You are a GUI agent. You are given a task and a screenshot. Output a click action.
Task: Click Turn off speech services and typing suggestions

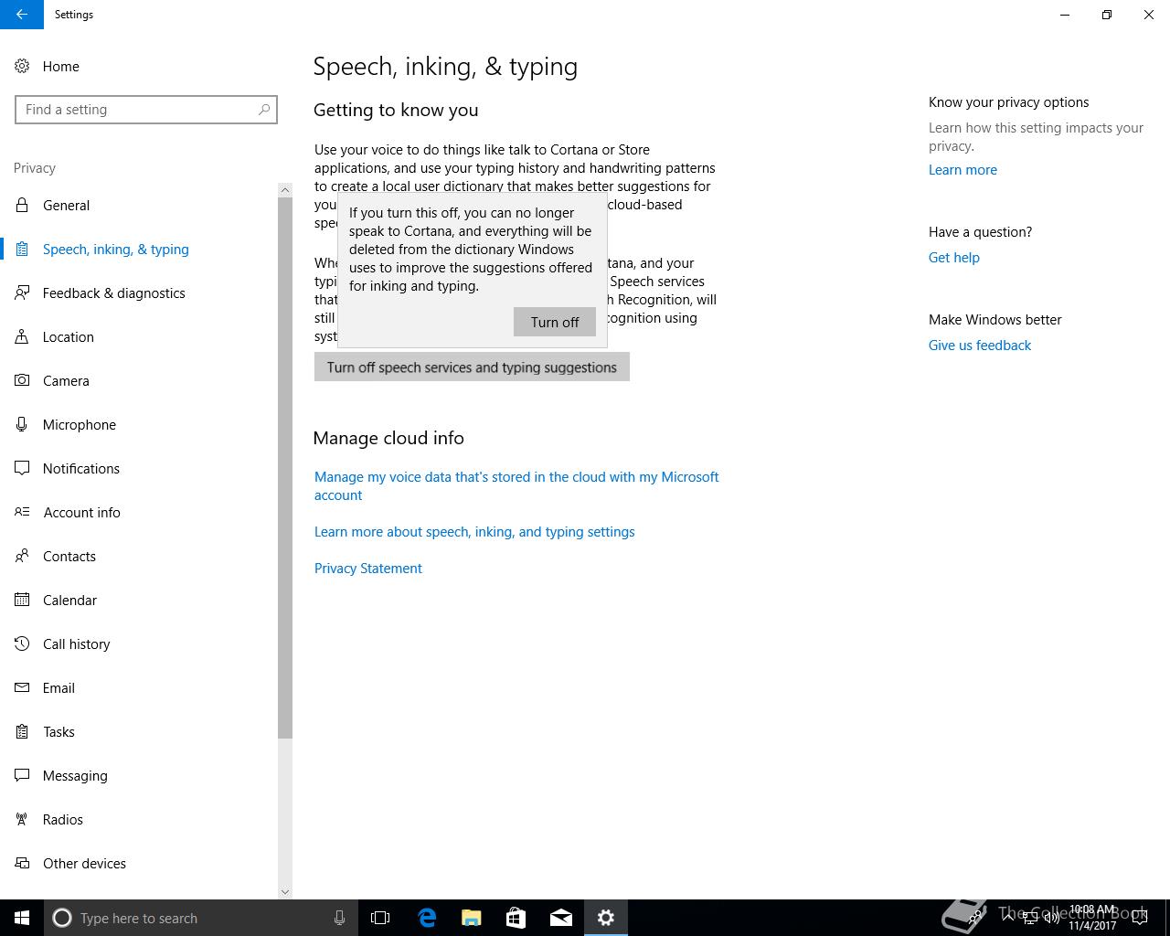(472, 367)
